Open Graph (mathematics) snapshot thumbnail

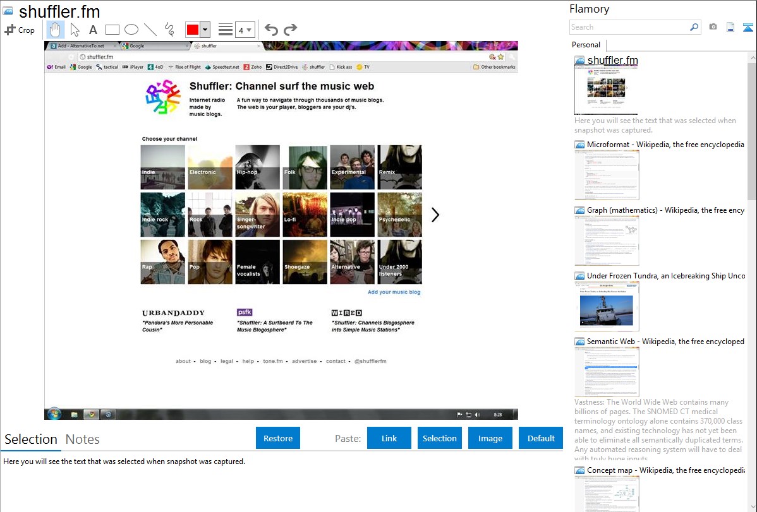point(607,241)
